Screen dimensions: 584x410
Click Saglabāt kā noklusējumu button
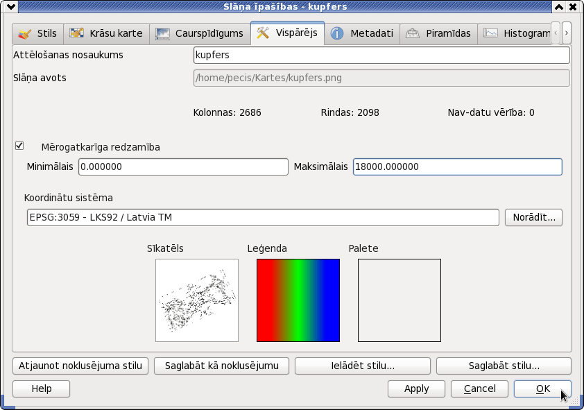tap(222, 366)
